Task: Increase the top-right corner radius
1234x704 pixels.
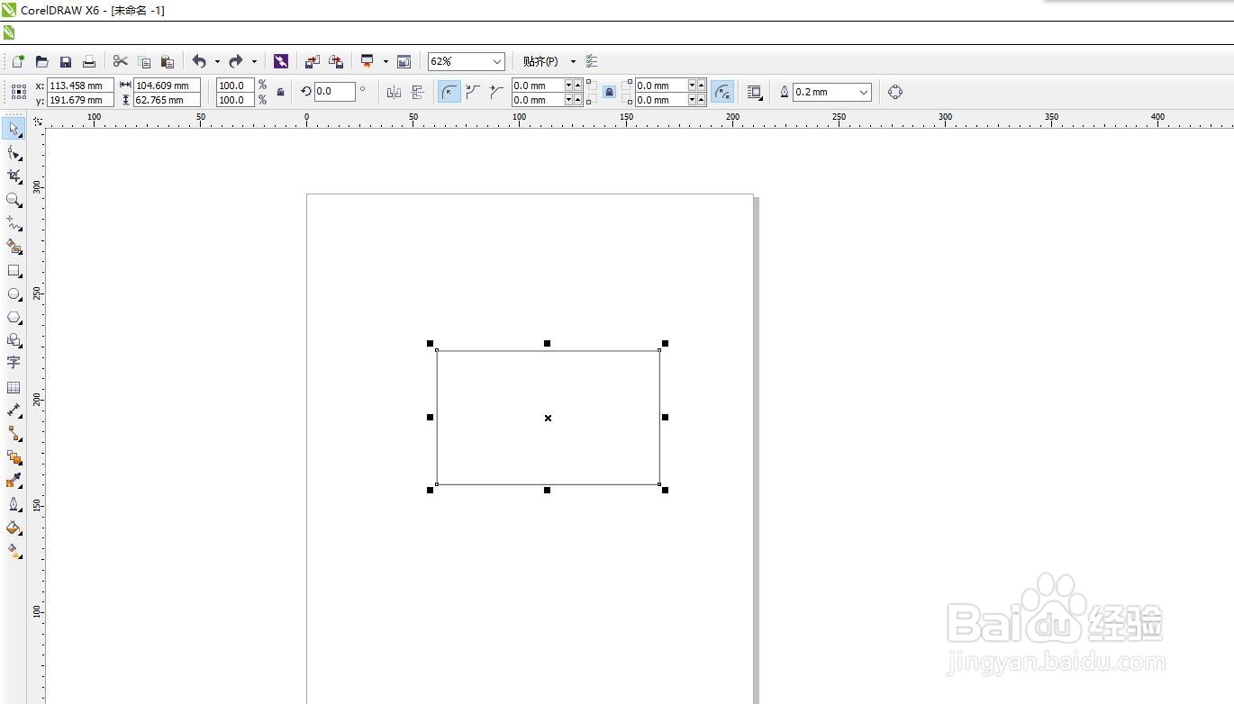Action: pos(702,86)
